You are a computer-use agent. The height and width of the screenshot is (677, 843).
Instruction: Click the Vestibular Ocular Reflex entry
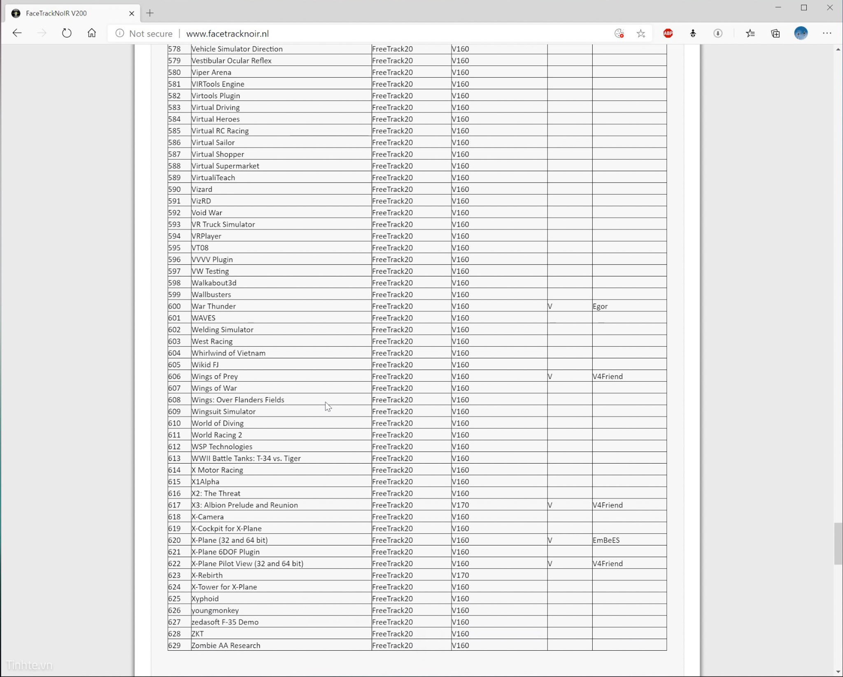pyautogui.click(x=231, y=61)
